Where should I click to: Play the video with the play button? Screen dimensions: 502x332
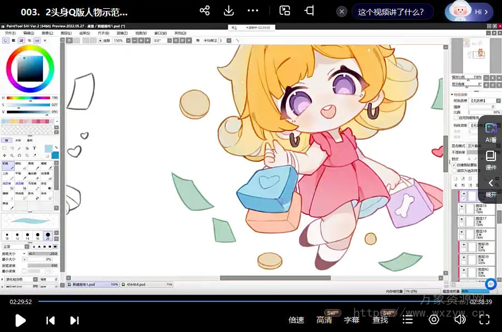tap(20, 320)
